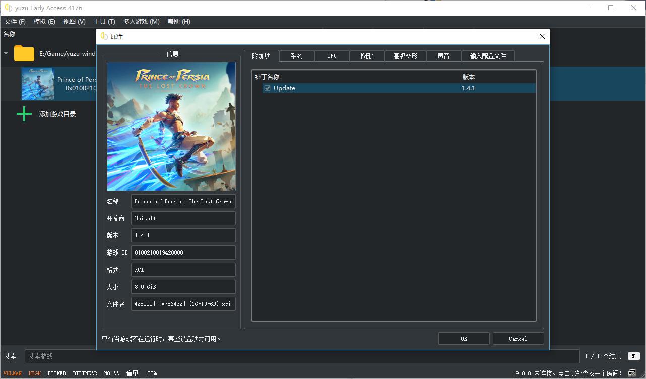
Task: Click the Prince of Persia cover art
Action: coord(171,127)
